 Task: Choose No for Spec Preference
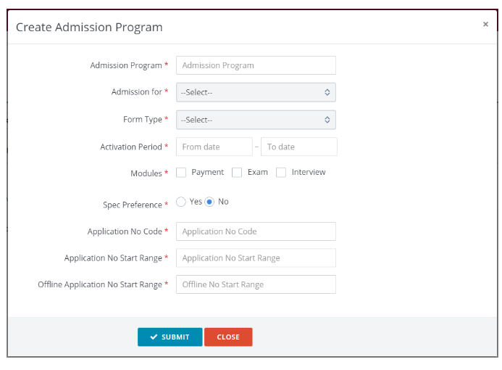coord(209,202)
